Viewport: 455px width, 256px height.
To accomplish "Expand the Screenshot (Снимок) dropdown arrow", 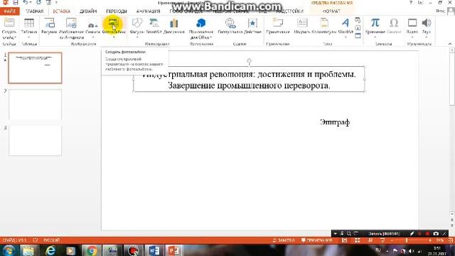I will 93,38.
